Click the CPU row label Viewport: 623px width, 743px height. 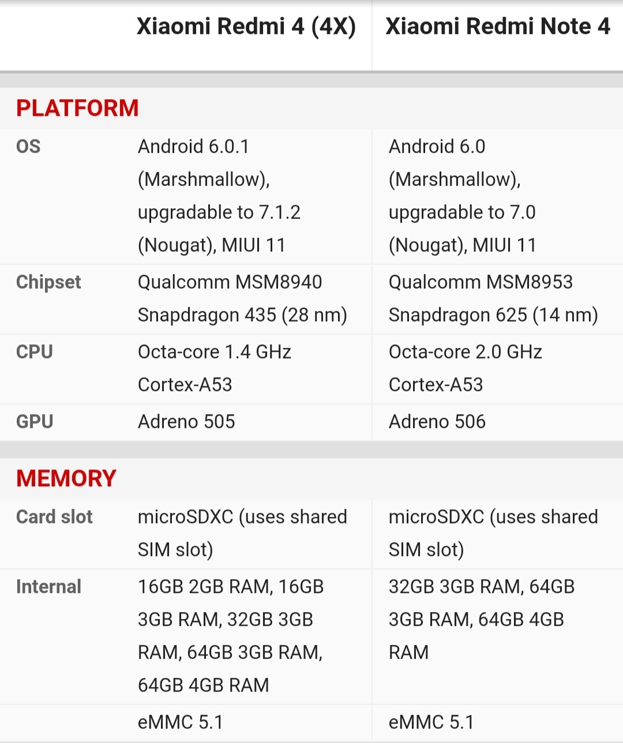click(x=35, y=352)
